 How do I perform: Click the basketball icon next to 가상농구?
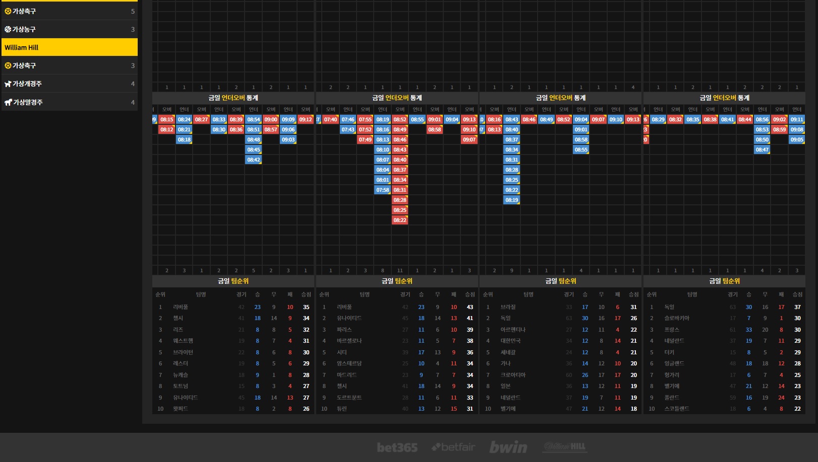(8, 29)
